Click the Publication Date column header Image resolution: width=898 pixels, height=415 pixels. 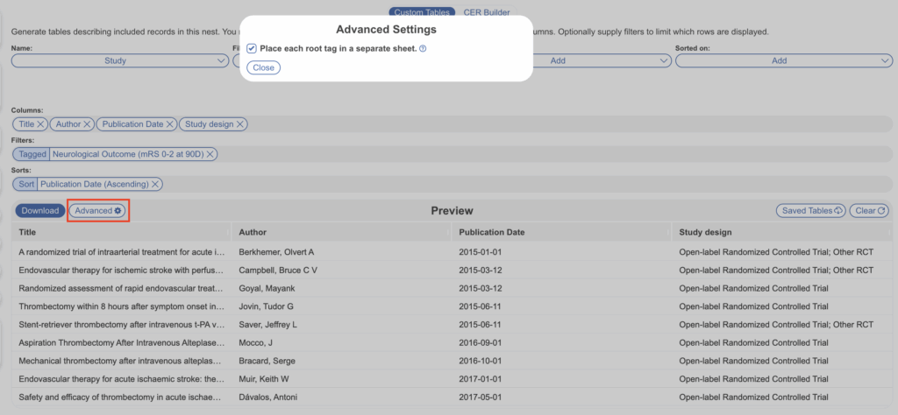pos(491,232)
